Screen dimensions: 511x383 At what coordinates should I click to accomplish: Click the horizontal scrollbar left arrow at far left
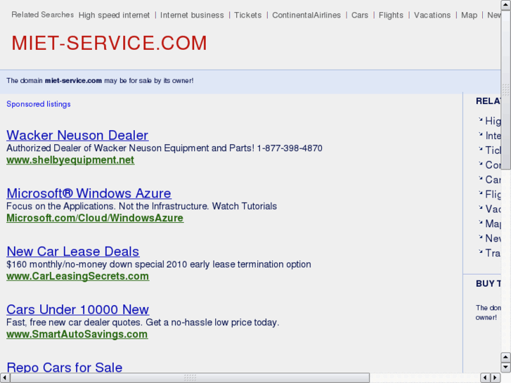point(5,378)
